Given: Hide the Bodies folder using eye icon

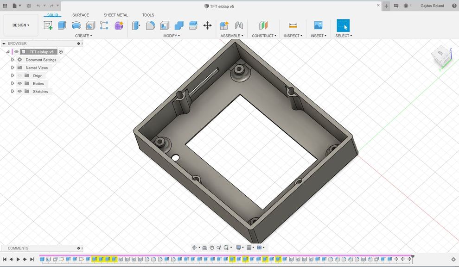Looking at the screenshot, I should (20, 83).
